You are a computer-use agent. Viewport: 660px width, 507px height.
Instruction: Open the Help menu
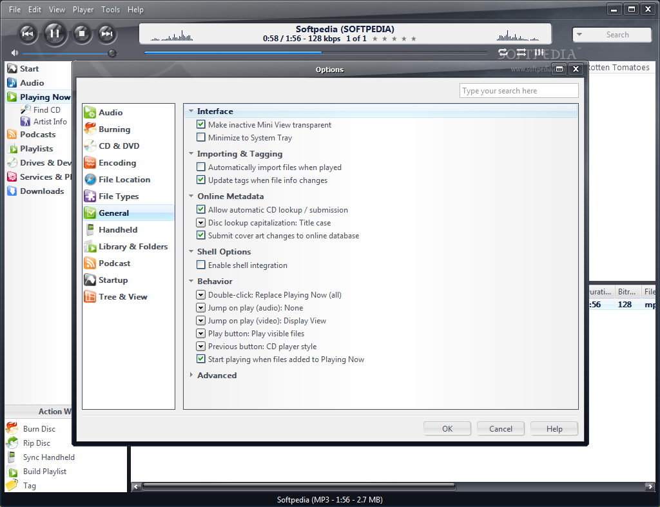click(x=135, y=9)
